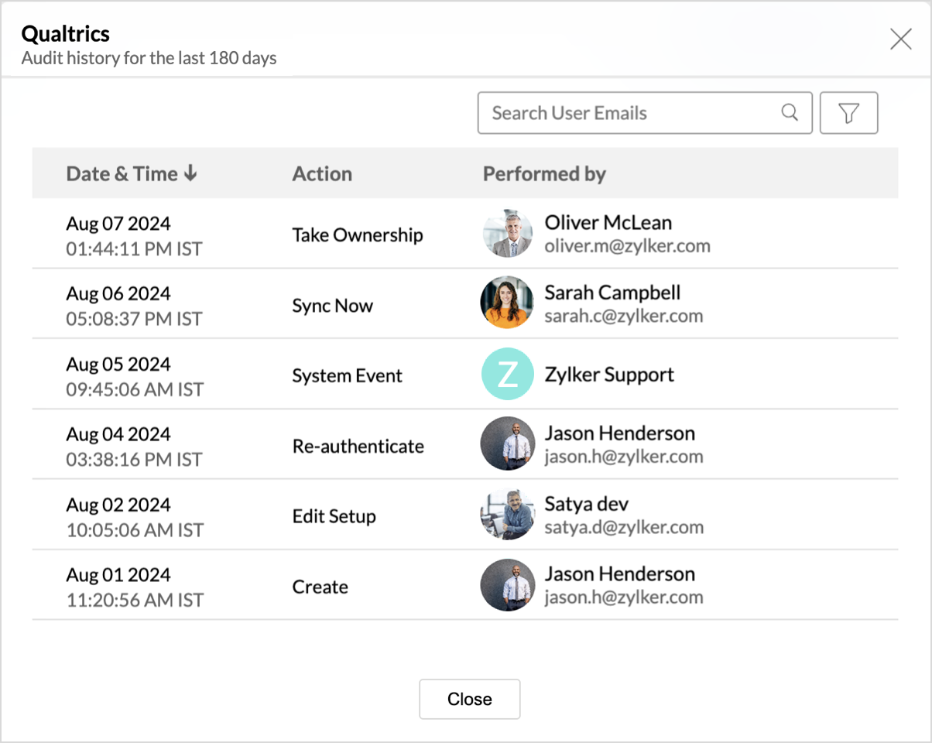The image size is (932, 743).
Task: Open the filter funnel button
Action: (x=848, y=113)
